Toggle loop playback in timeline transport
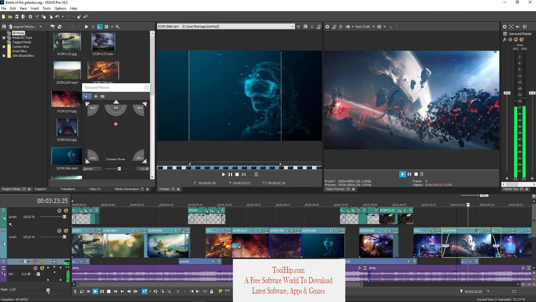 82,292
